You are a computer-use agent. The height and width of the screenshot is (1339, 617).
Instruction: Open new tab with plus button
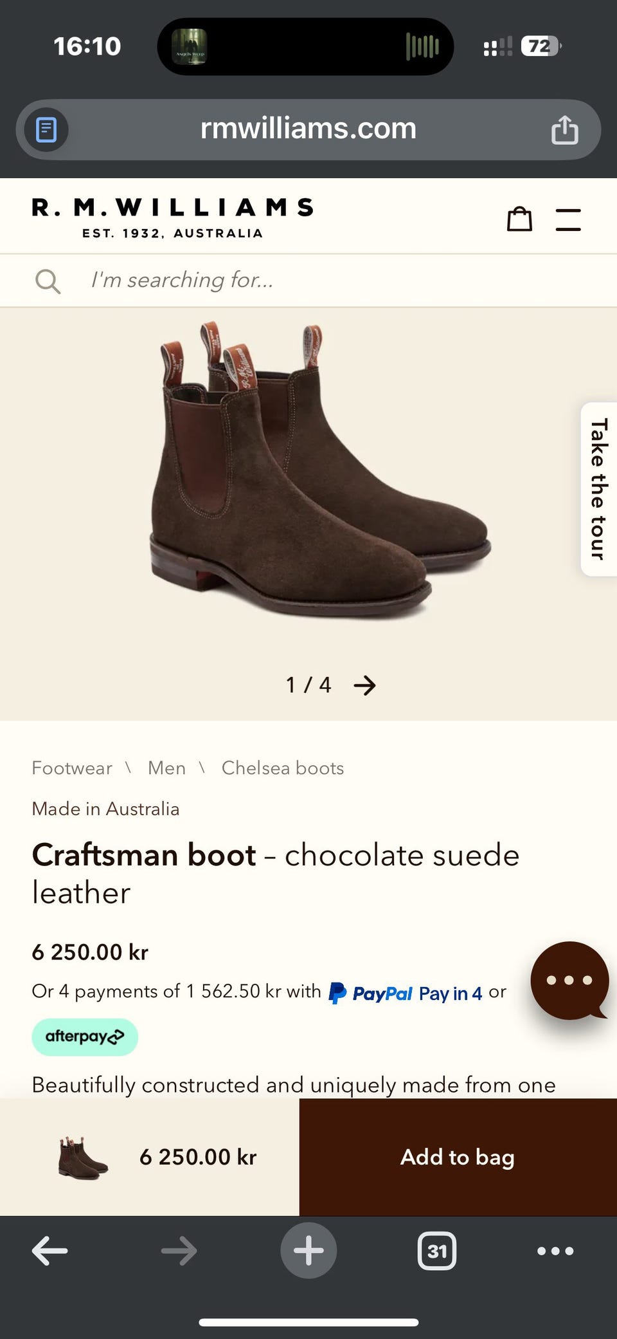point(308,1251)
